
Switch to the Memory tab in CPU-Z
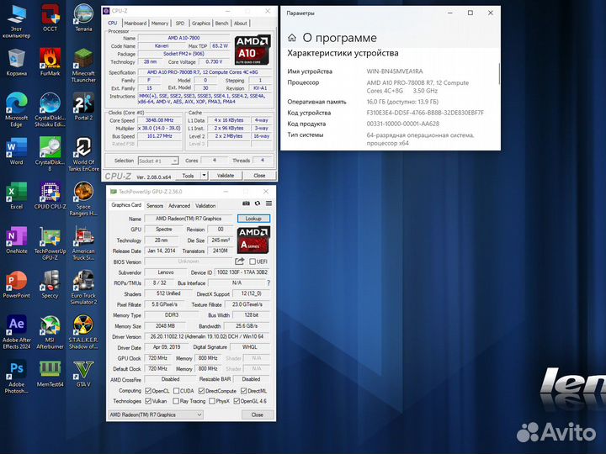160,24
